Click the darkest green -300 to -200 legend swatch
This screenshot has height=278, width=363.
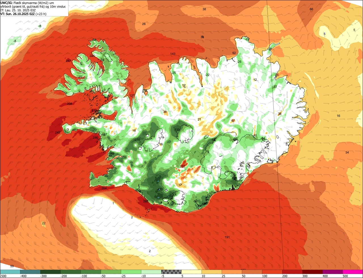click(50, 272)
